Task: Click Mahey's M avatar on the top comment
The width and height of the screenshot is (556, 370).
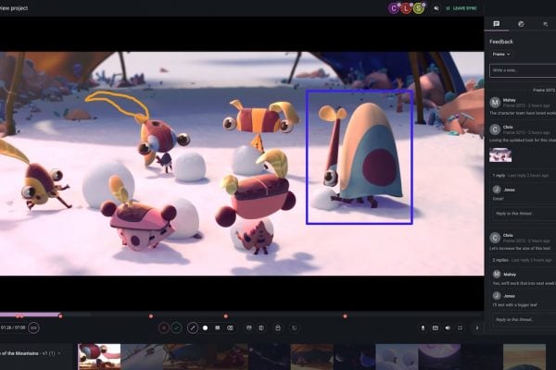Action: pos(495,103)
